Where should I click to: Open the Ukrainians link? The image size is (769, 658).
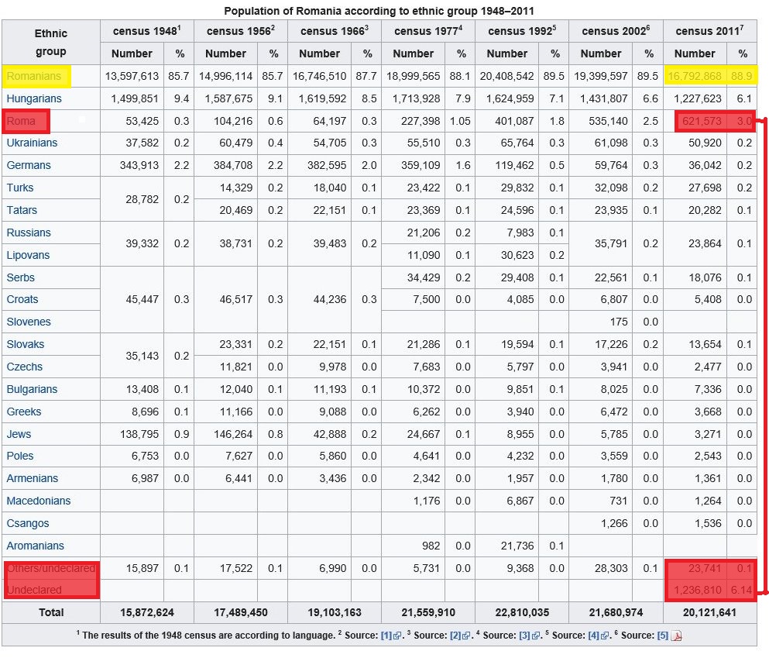pos(32,143)
